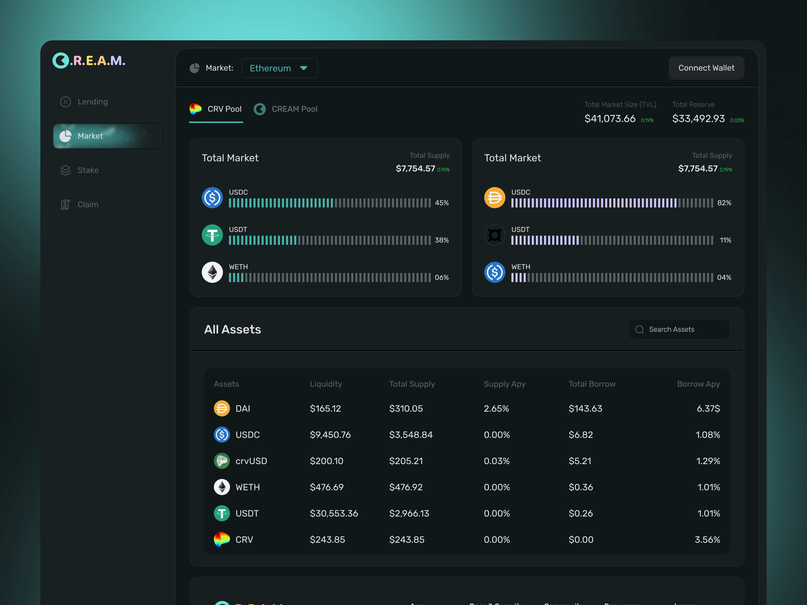Click the 3.56% borrow APY value
Screen dimensions: 807x605
707,540
